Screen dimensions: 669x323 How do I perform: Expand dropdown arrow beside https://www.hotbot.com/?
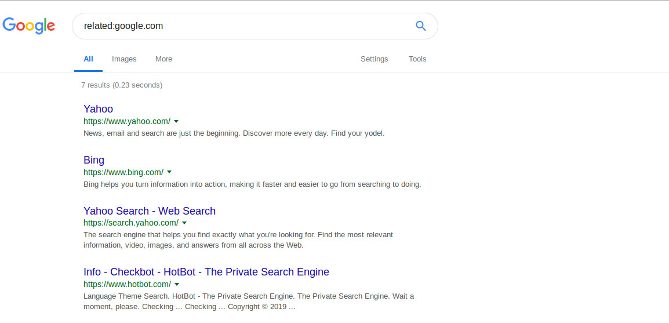click(177, 284)
